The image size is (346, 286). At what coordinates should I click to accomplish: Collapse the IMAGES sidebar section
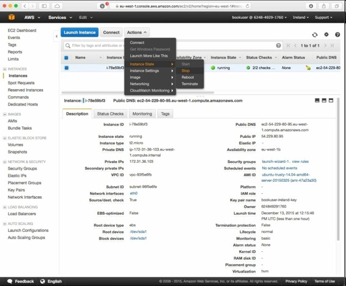pyautogui.click(x=4, y=114)
